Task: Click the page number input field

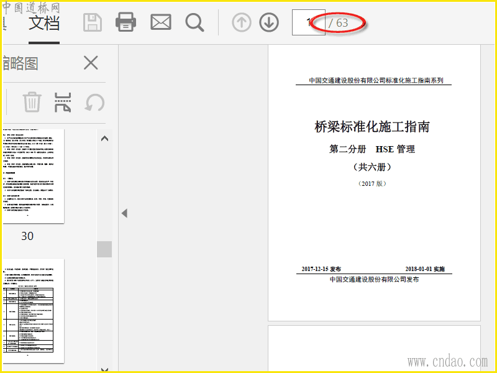Action: pos(308,22)
